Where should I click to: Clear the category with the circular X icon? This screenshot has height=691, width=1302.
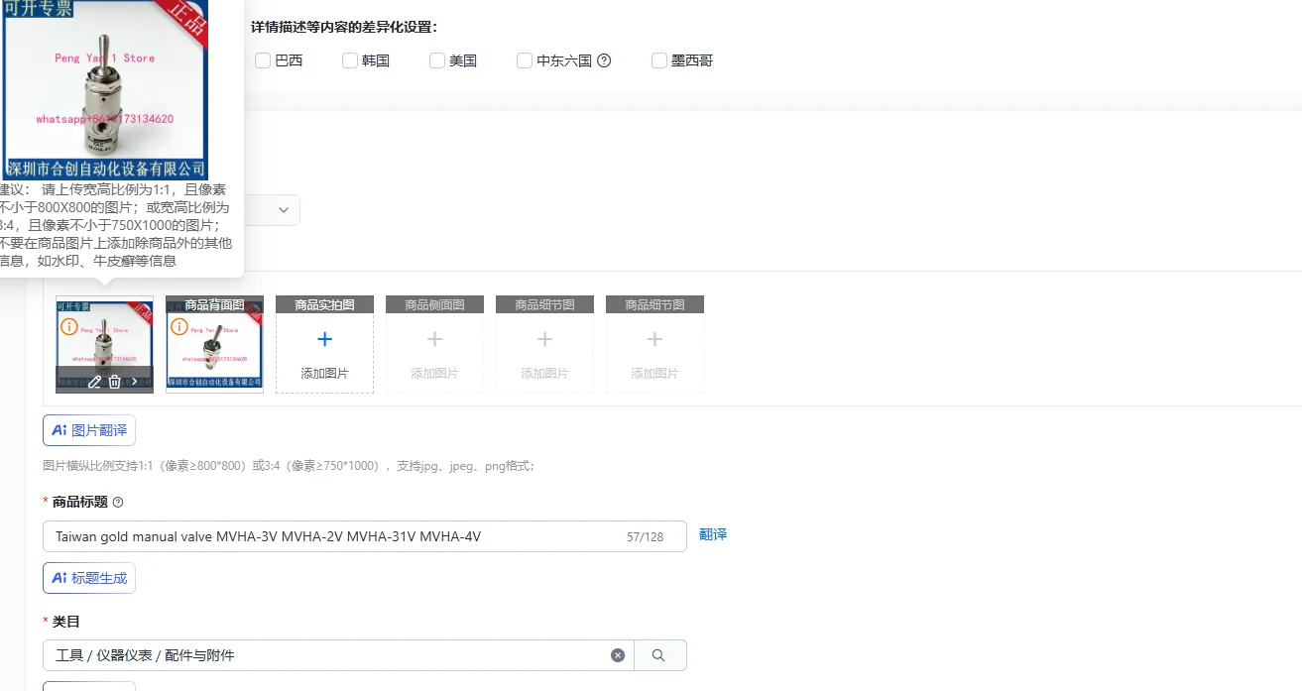618,654
